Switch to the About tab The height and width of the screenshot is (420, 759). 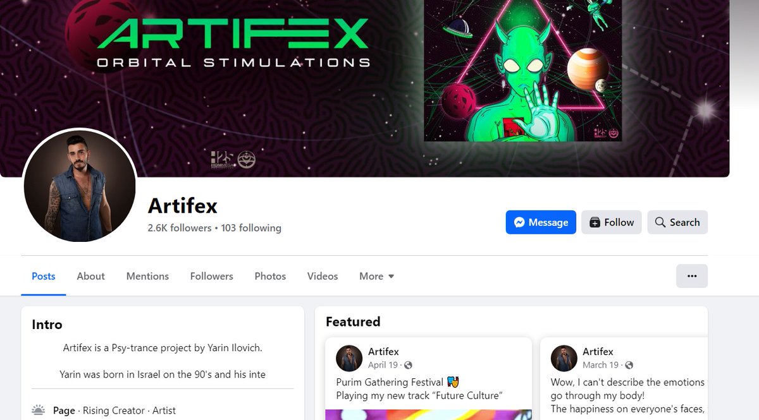point(91,276)
